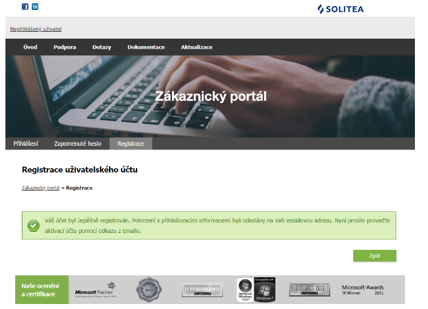Click the green success checkmark icon
The height and width of the screenshot is (309, 428).
pos(34,226)
